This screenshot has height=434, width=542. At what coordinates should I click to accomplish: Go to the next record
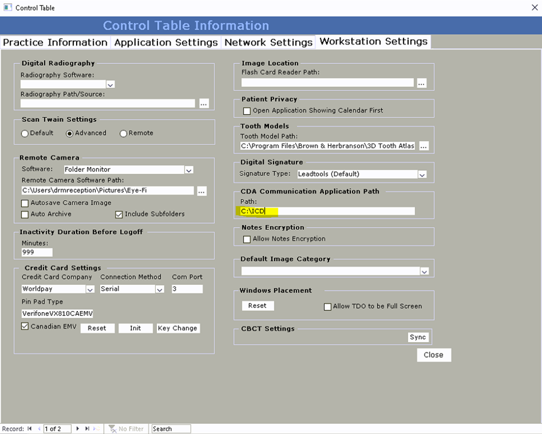click(x=77, y=428)
